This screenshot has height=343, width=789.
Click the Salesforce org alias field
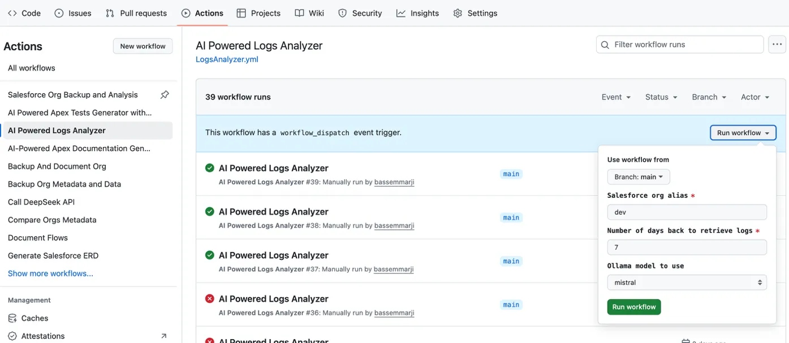687,212
